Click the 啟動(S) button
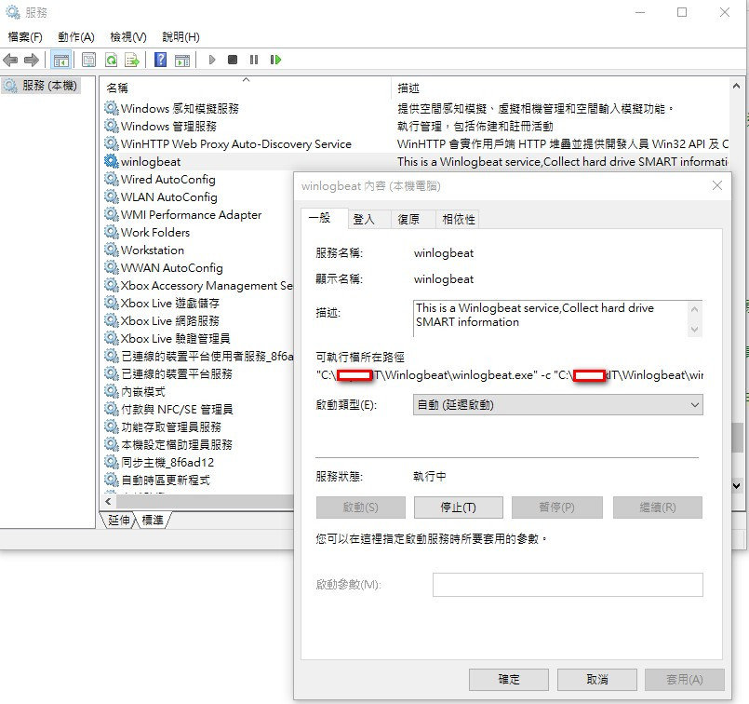The height and width of the screenshot is (704, 749). tap(361, 508)
